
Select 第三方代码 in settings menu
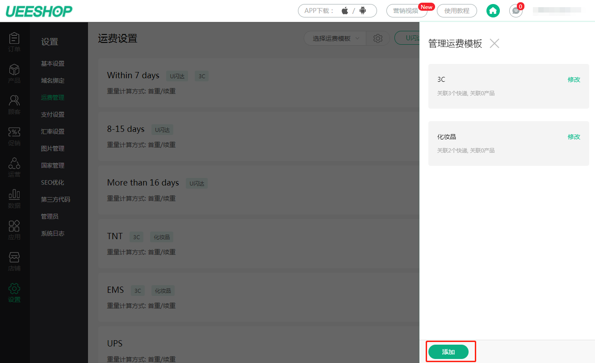click(55, 199)
